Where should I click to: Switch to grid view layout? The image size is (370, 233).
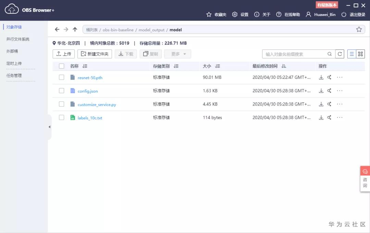[x=360, y=54]
